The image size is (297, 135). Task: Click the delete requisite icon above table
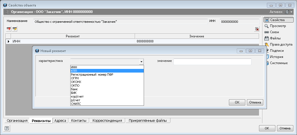point(256,29)
